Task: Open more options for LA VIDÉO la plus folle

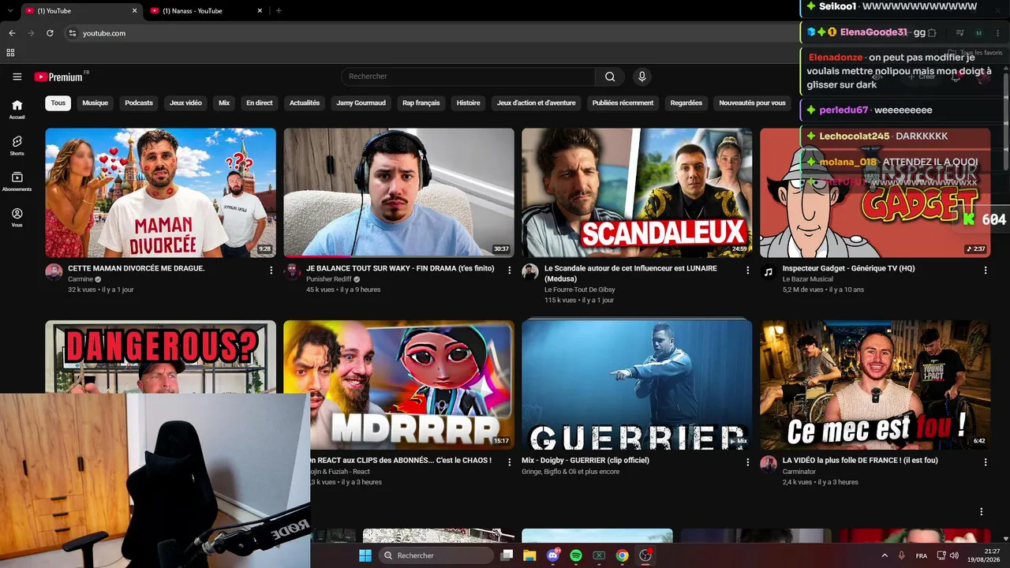Action: click(986, 461)
